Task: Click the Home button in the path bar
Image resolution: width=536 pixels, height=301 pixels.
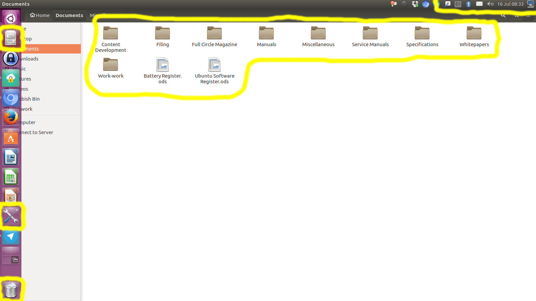Action: pyautogui.click(x=39, y=15)
